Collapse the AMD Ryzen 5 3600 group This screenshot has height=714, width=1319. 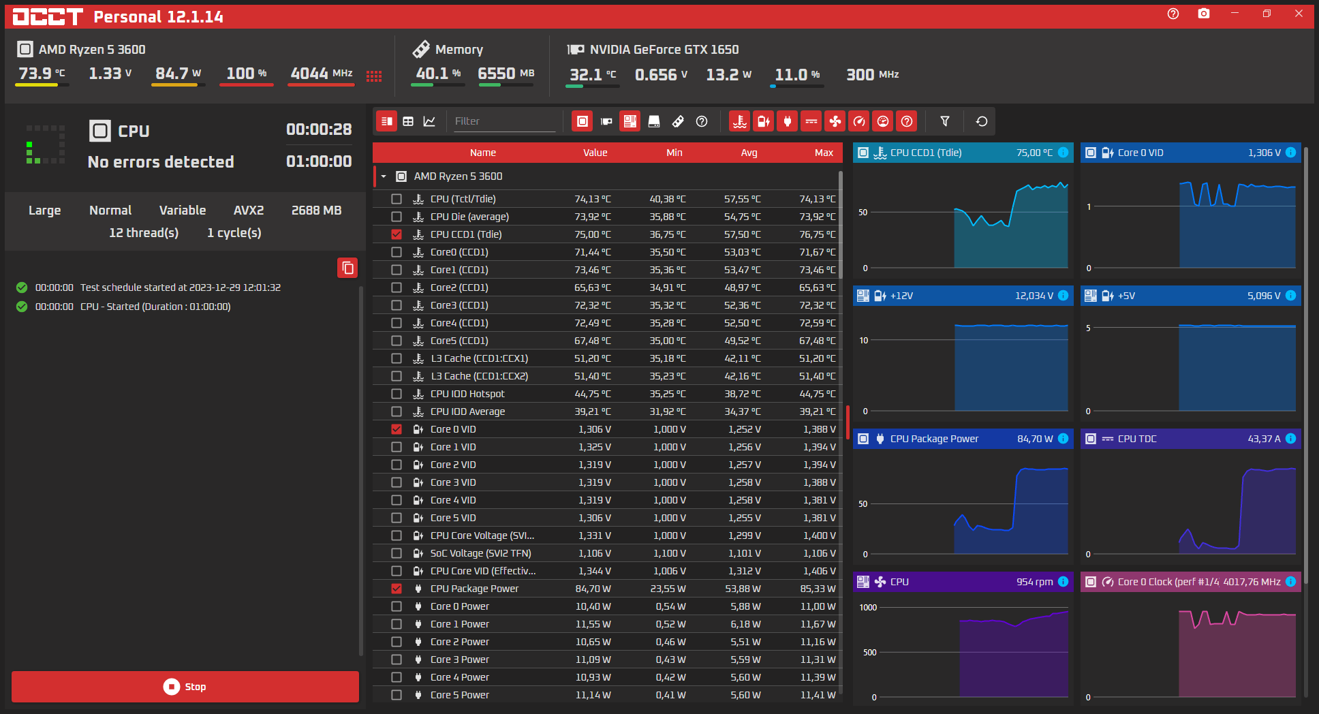(x=384, y=176)
